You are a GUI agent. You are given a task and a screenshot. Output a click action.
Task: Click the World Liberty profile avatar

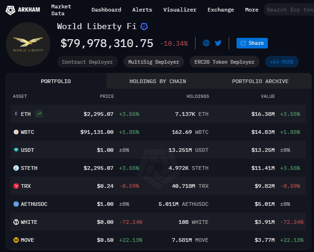[28, 44]
